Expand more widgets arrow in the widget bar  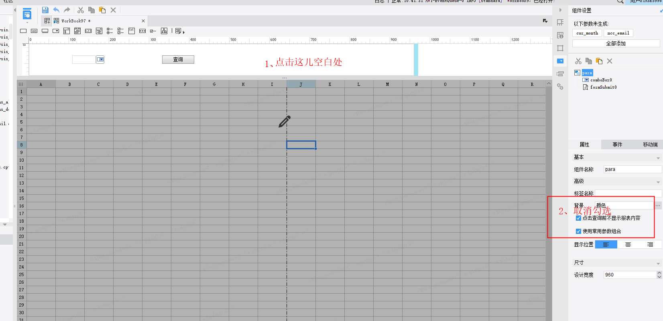184,32
